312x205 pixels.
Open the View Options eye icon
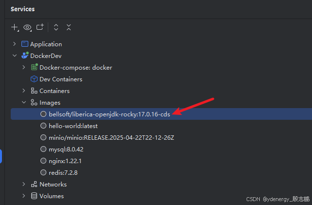pos(27,28)
